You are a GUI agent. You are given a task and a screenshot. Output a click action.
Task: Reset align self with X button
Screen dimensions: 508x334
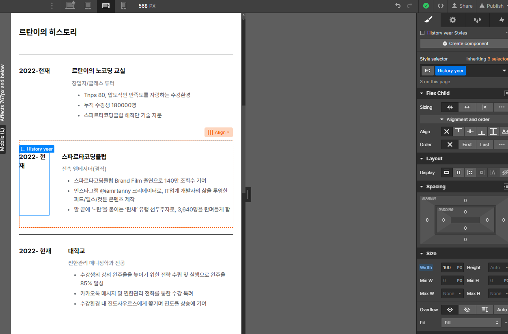(447, 131)
